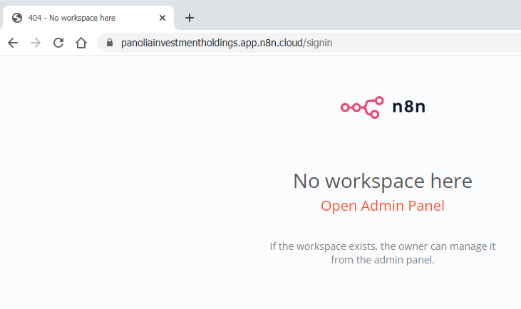Go back using the browser back arrow

pyautogui.click(x=13, y=43)
